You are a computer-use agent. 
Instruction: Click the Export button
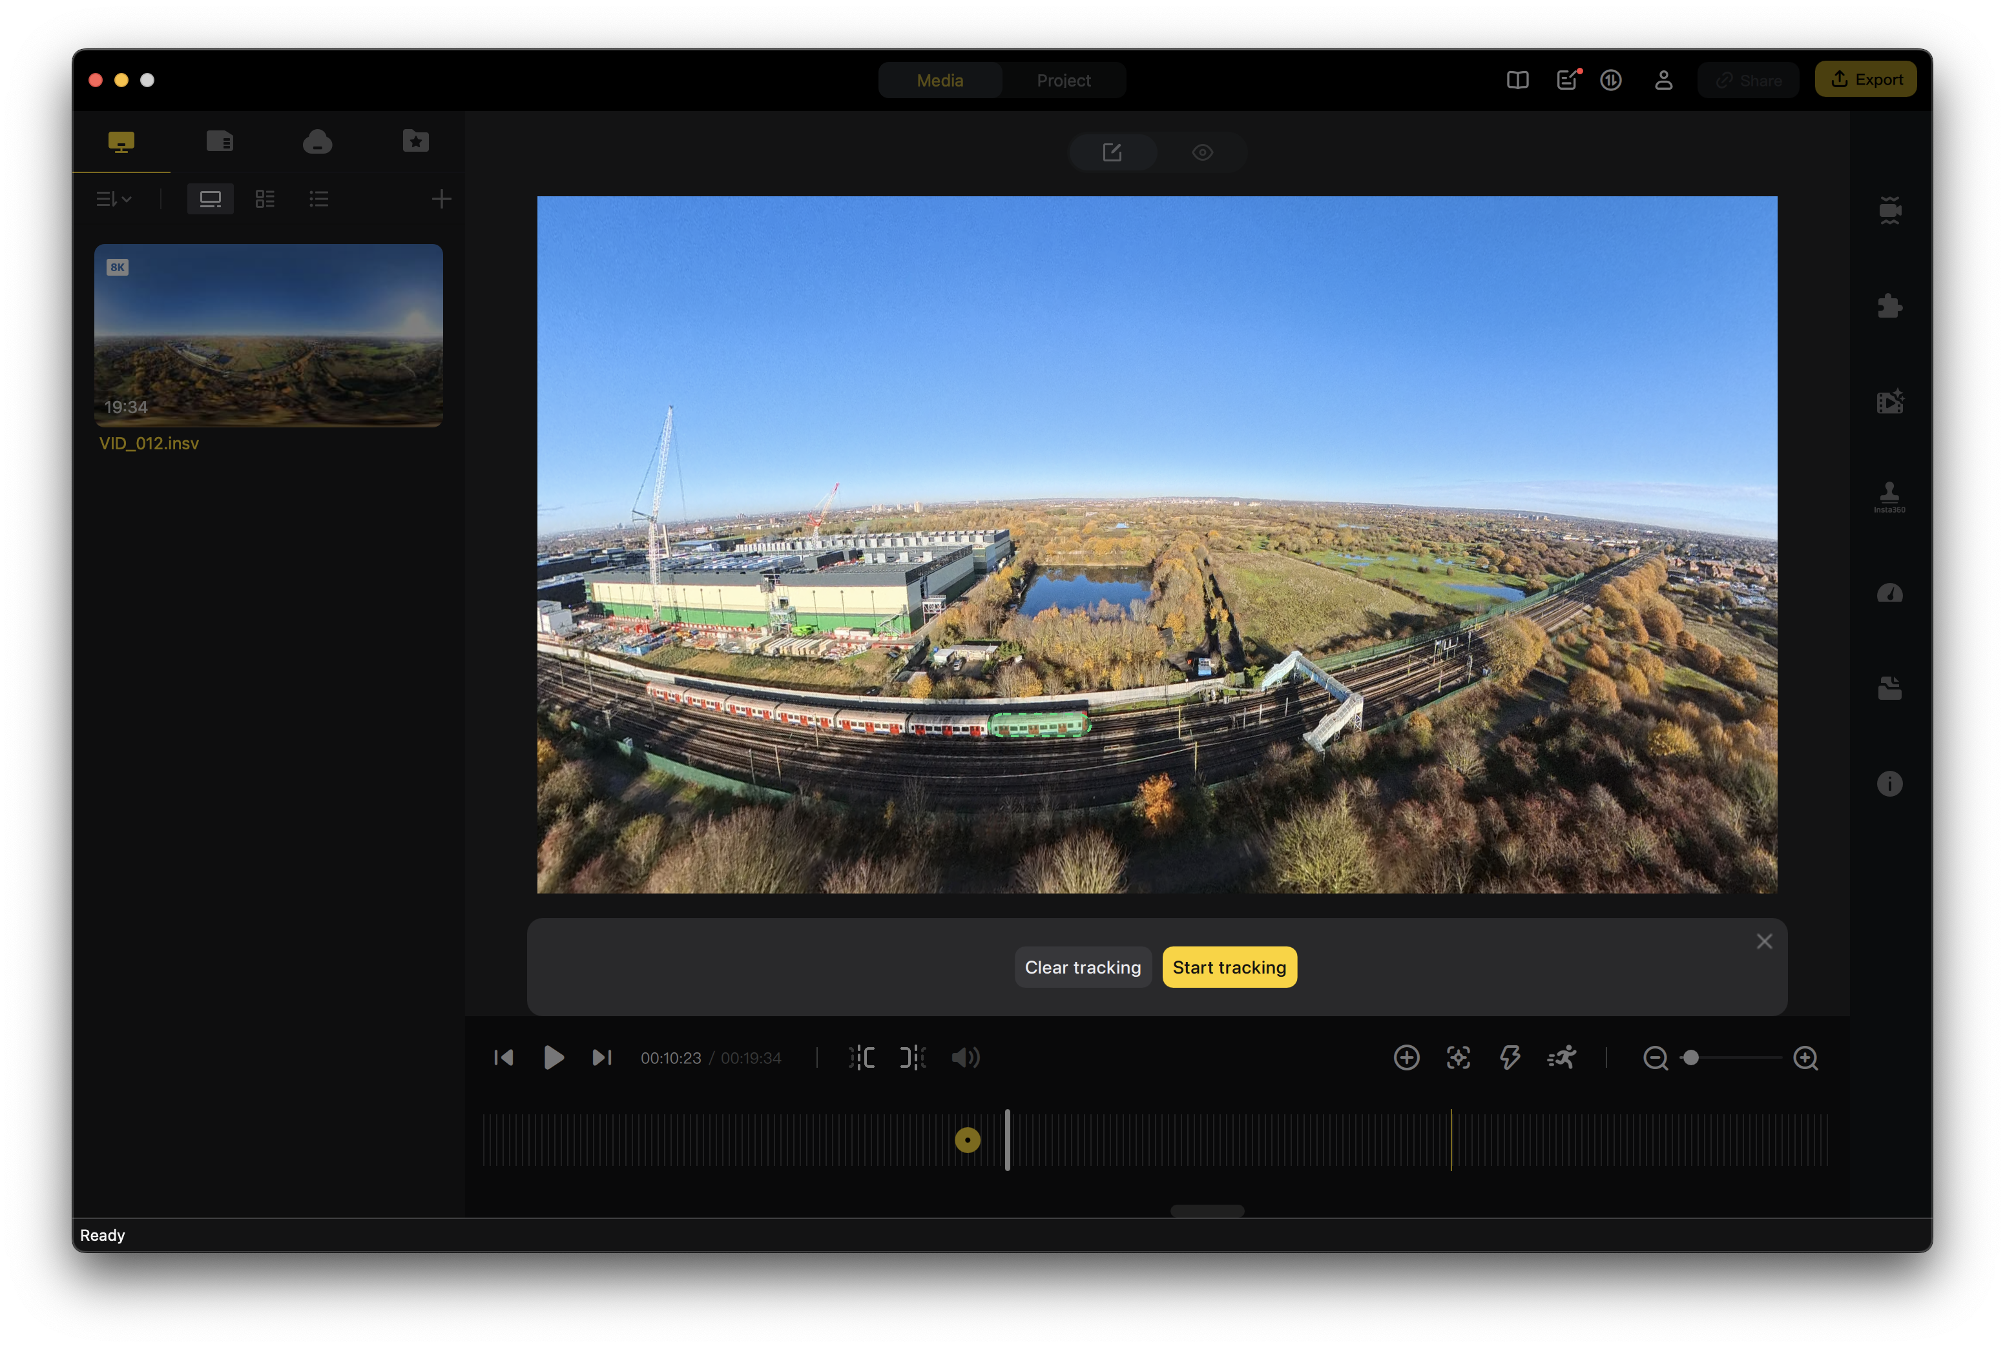click(1865, 78)
